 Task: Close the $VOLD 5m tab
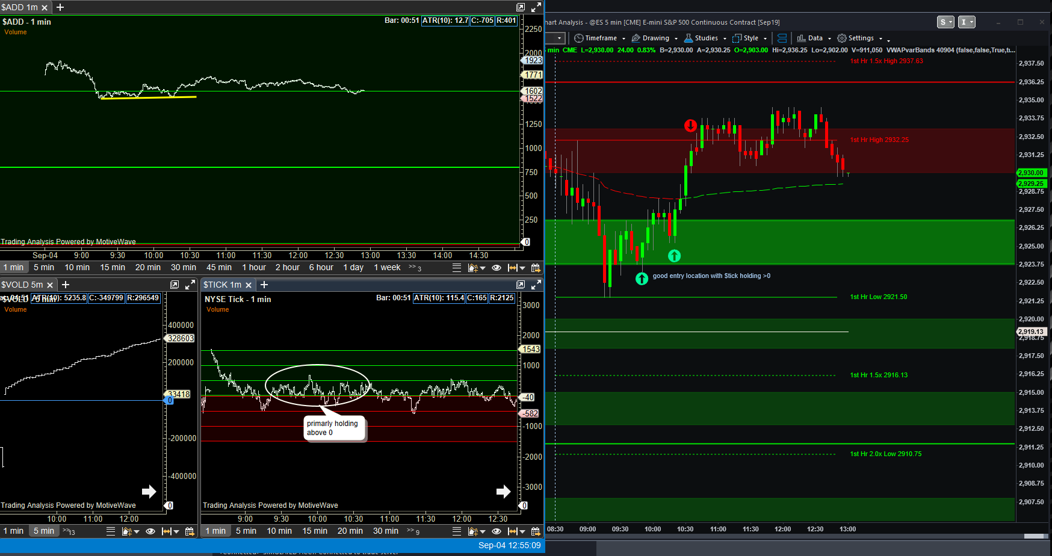pyautogui.click(x=50, y=285)
